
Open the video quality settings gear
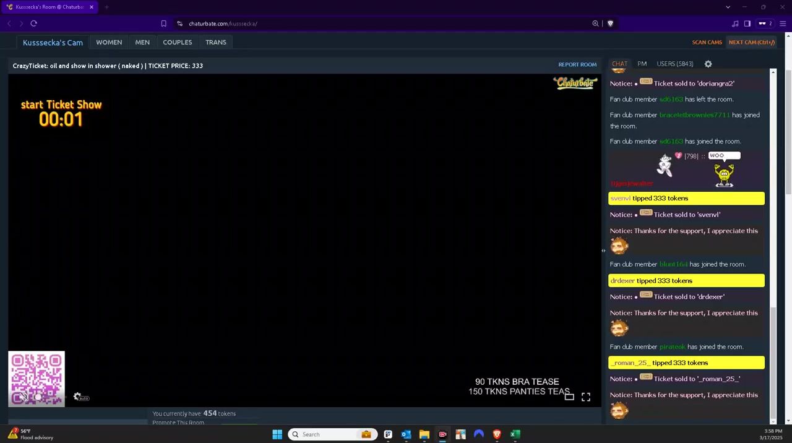tap(77, 397)
